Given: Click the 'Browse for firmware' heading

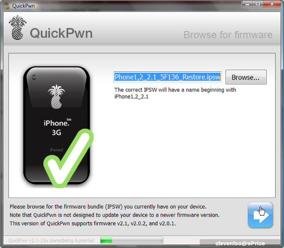Looking at the screenshot, I should 228,35.
